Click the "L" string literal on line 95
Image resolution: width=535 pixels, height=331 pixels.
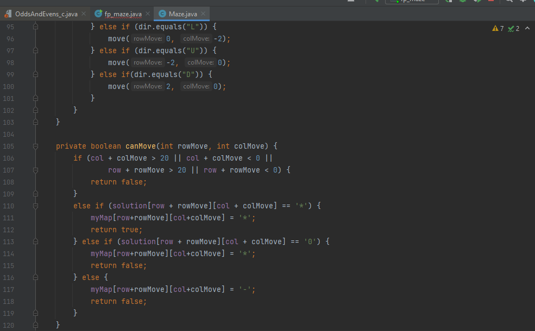(x=193, y=27)
